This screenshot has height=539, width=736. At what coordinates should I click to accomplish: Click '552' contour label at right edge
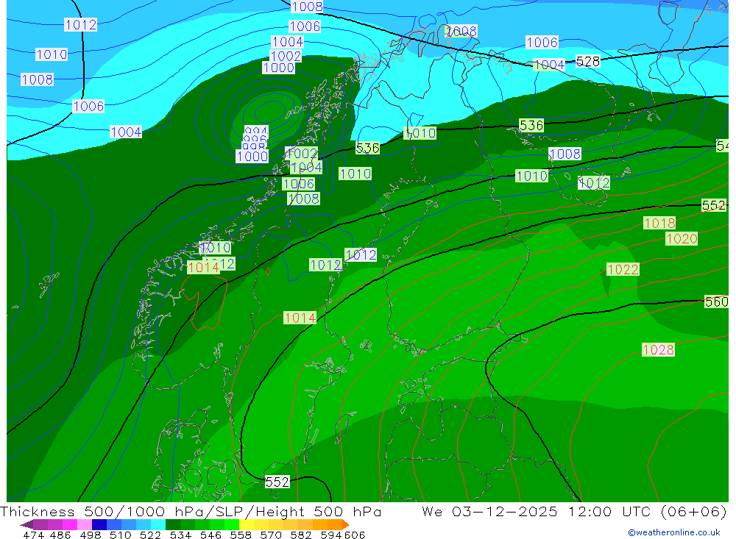713,205
